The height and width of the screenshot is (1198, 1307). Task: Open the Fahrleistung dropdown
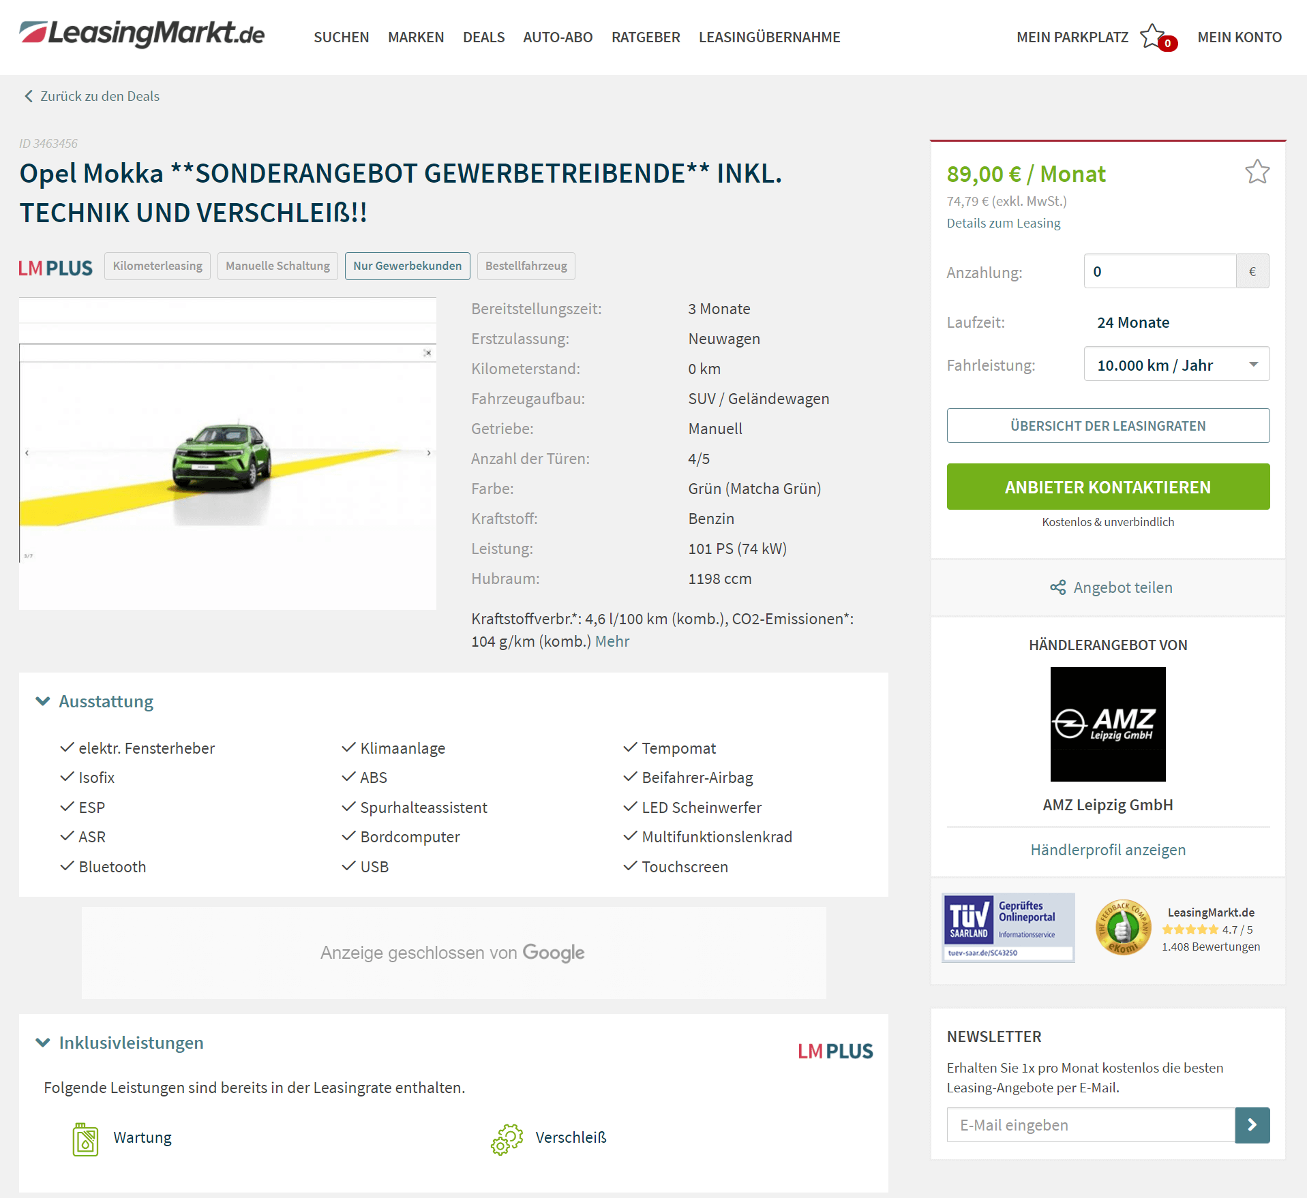coord(1176,365)
